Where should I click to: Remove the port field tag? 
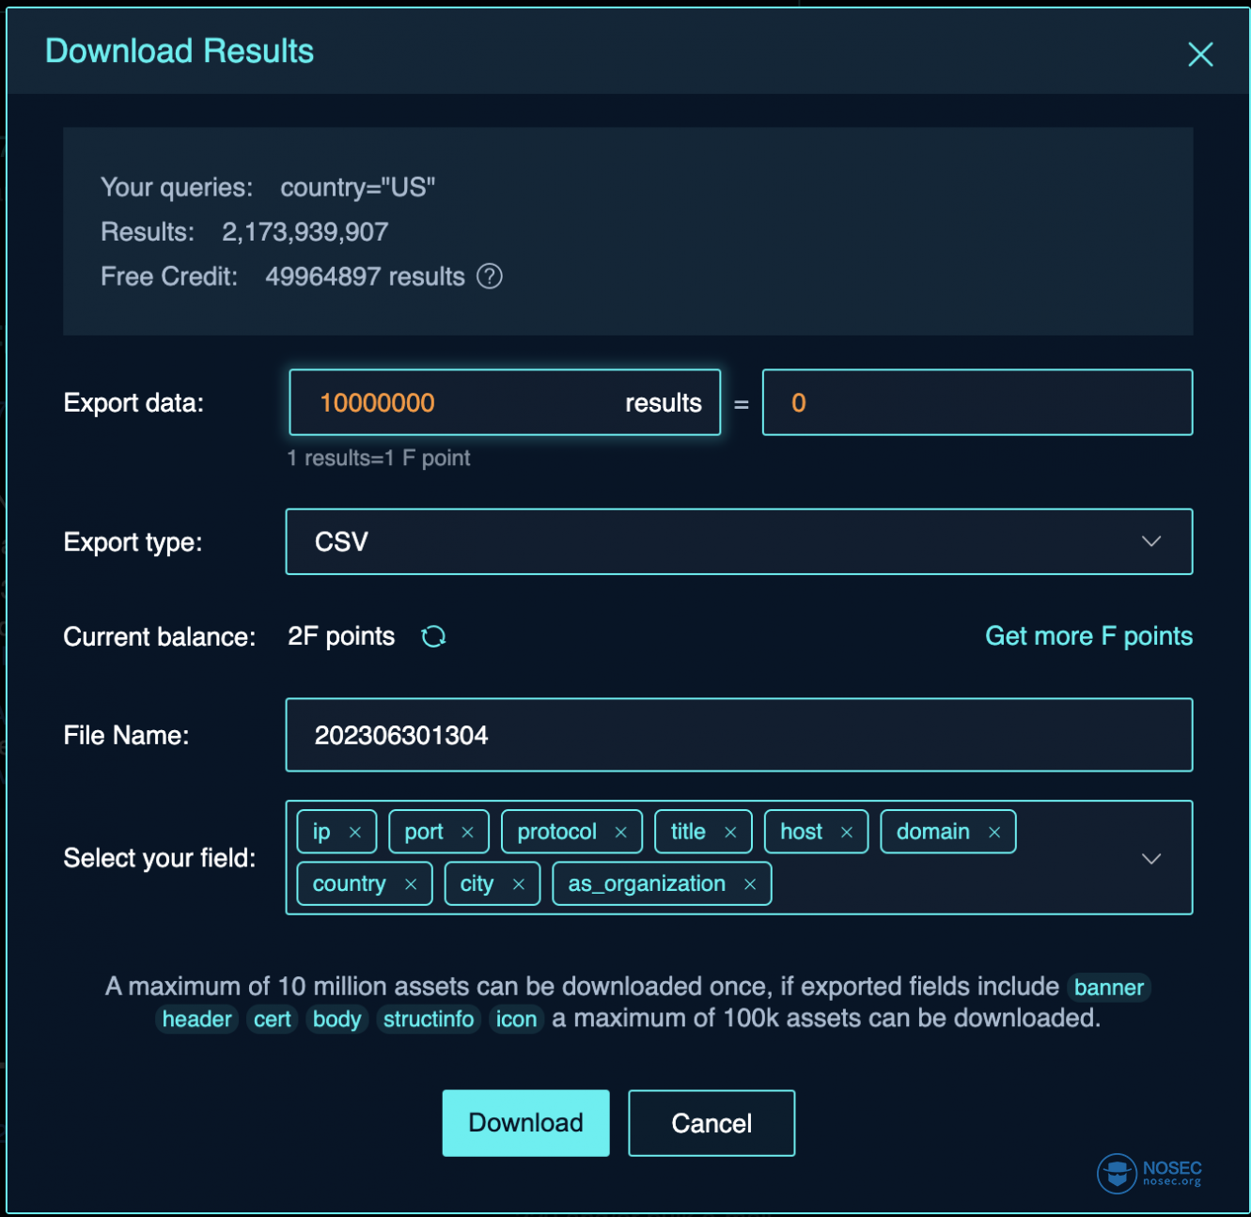coord(467,832)
